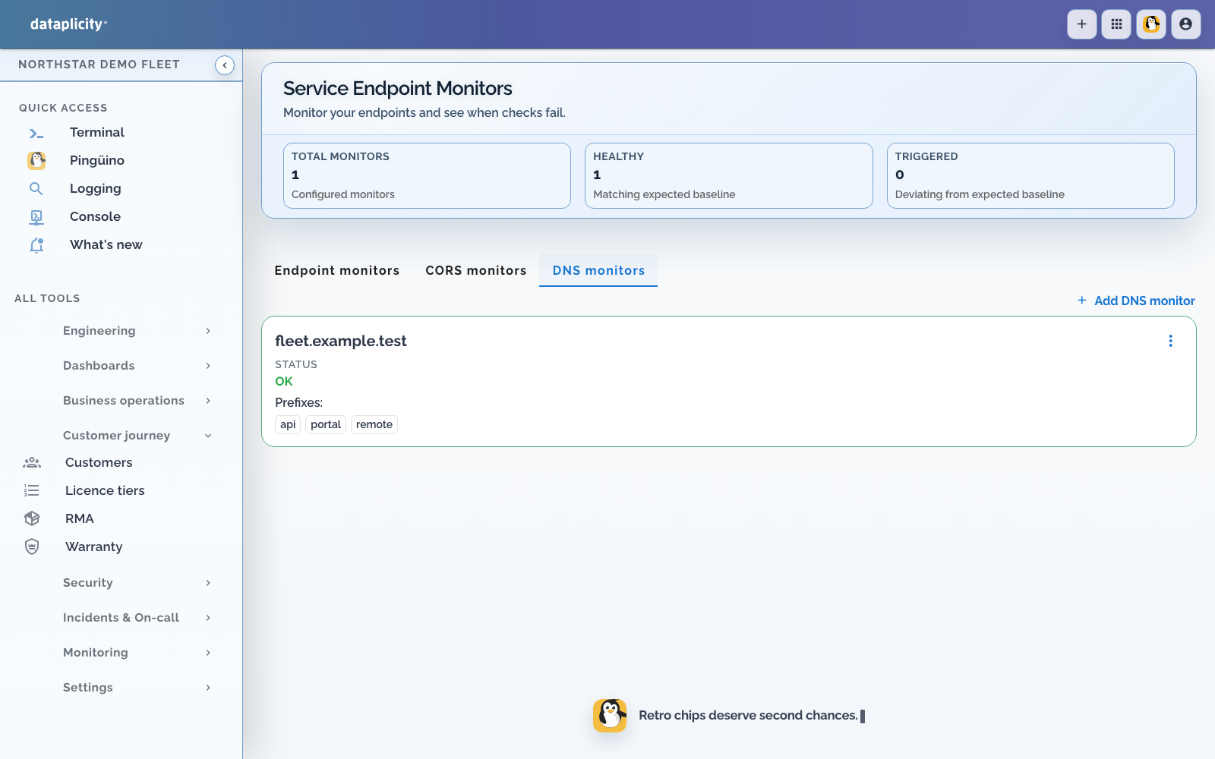Click the Terminal prompt icon
1215x759 pixels.
36,133
